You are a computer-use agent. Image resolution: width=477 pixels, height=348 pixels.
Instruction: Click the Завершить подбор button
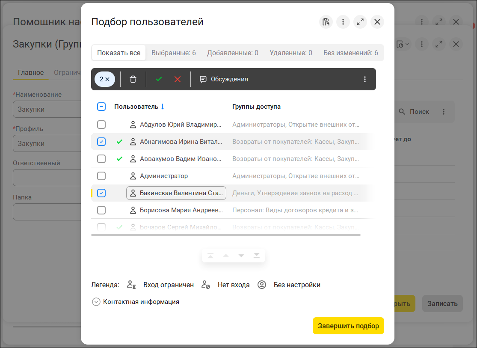pyautogui.click(x=348, y=326)
